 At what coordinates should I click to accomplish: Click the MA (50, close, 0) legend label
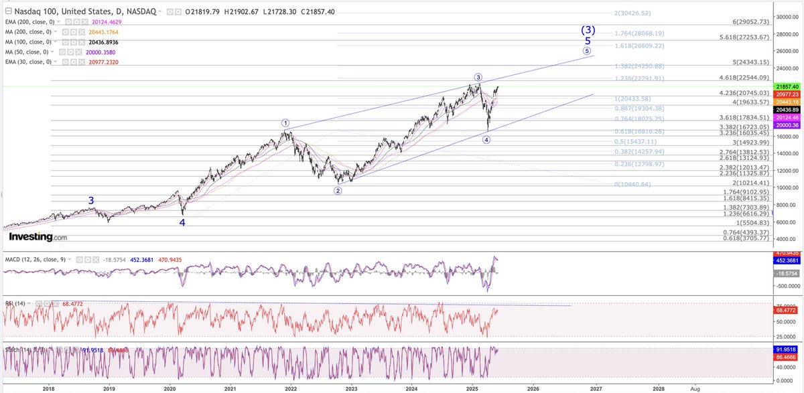point(27,52)
